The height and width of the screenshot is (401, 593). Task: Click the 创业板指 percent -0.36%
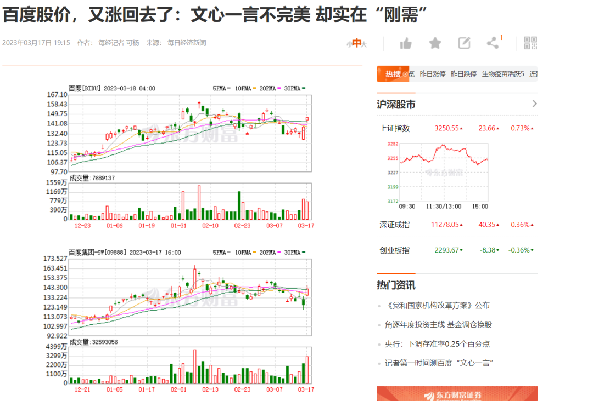click(x=521, y=250)
